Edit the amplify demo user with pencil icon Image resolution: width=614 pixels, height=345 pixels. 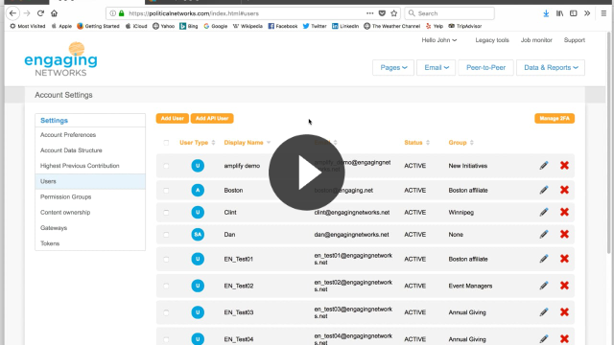(x=544, y=166)
